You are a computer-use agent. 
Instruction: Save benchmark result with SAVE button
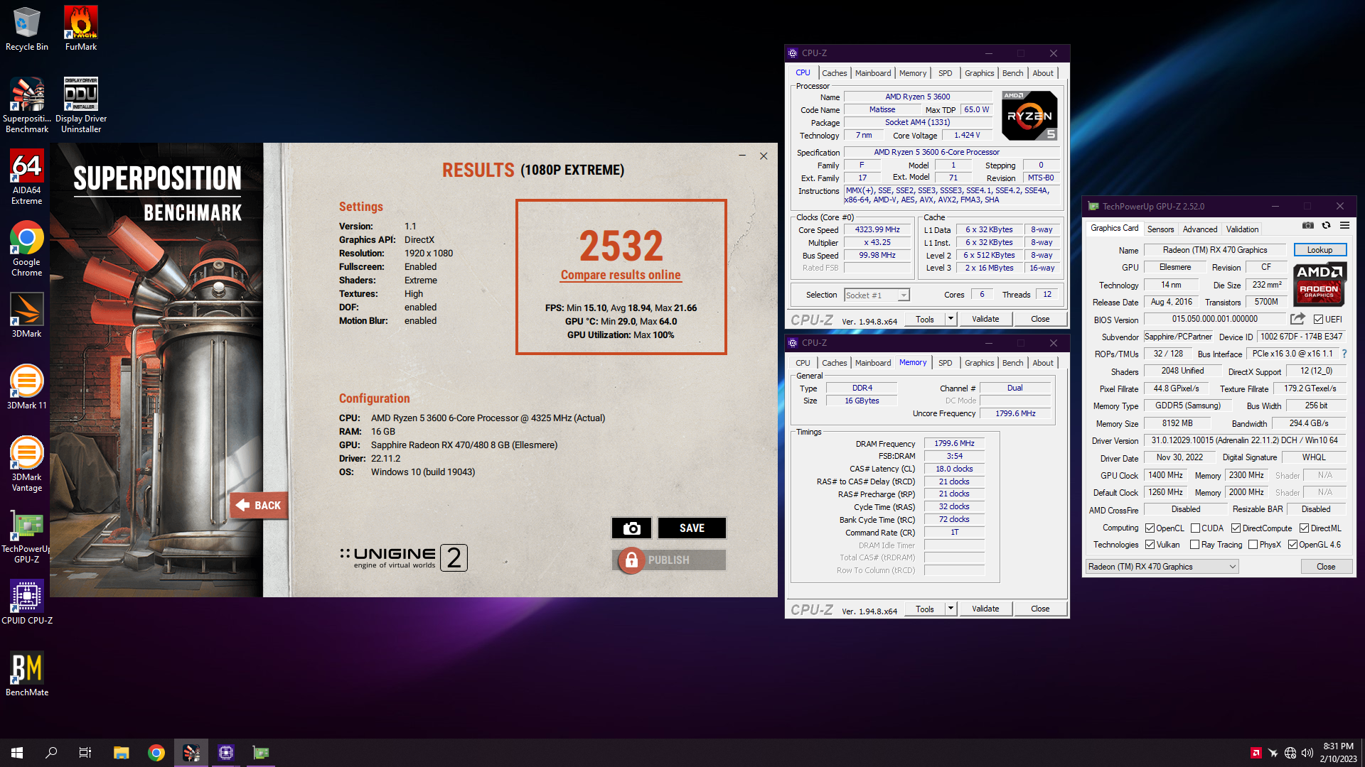pos(692,528)
